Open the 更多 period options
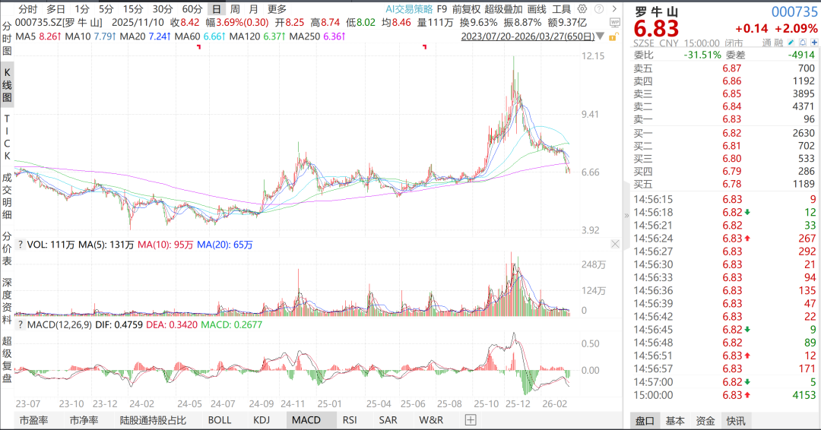 coord(277,9)
